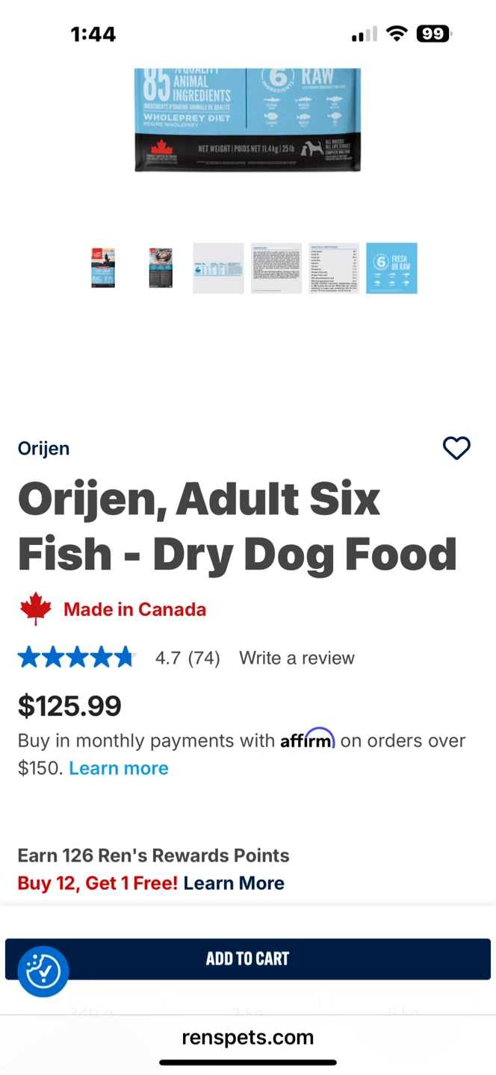Click the blue star rating icons
This screenshot has height=1075, width=496.
(76, 658)
